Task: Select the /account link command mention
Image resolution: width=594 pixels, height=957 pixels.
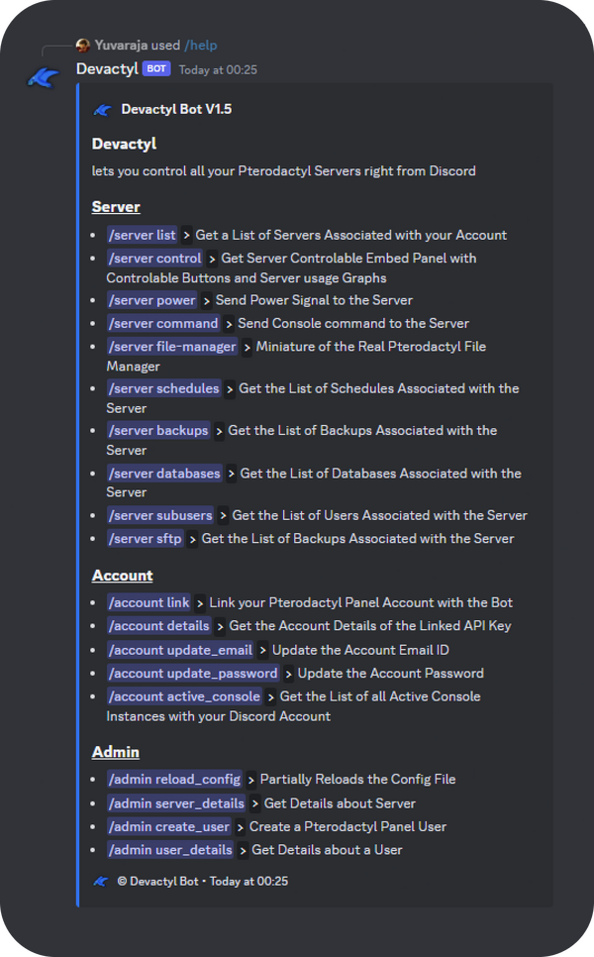Action: tap(148, 602)
